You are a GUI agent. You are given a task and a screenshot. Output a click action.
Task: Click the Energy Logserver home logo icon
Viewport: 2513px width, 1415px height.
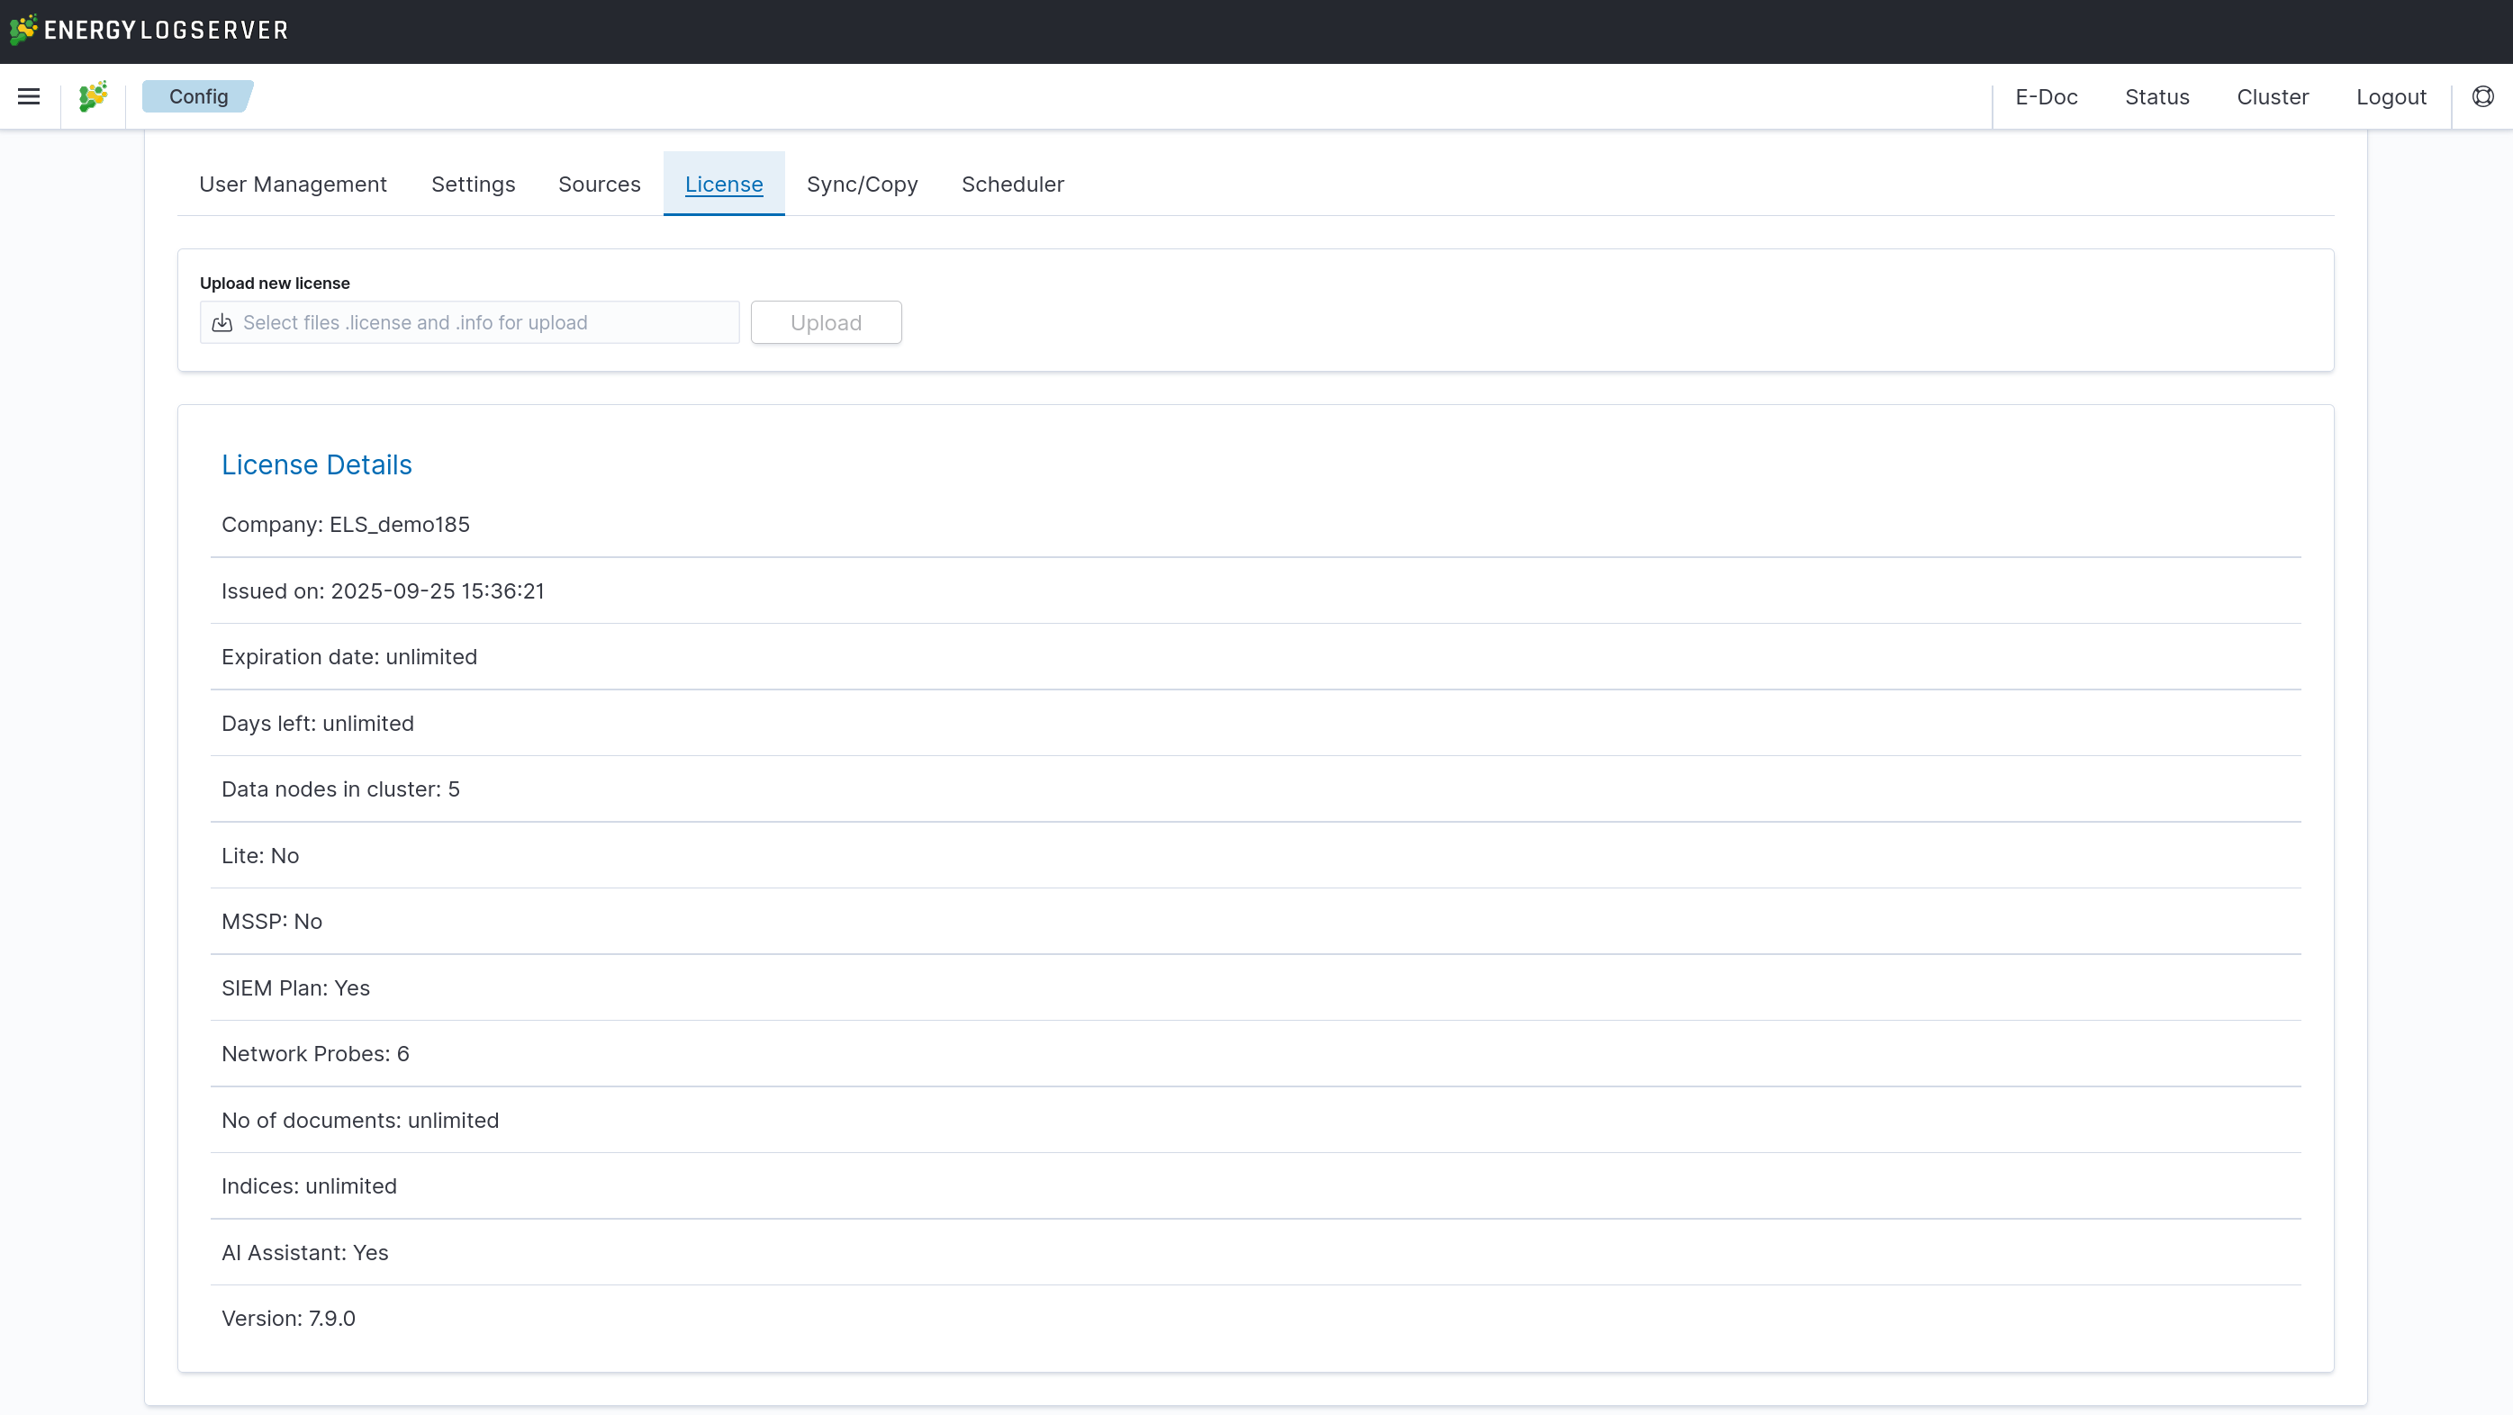(93, 96)
